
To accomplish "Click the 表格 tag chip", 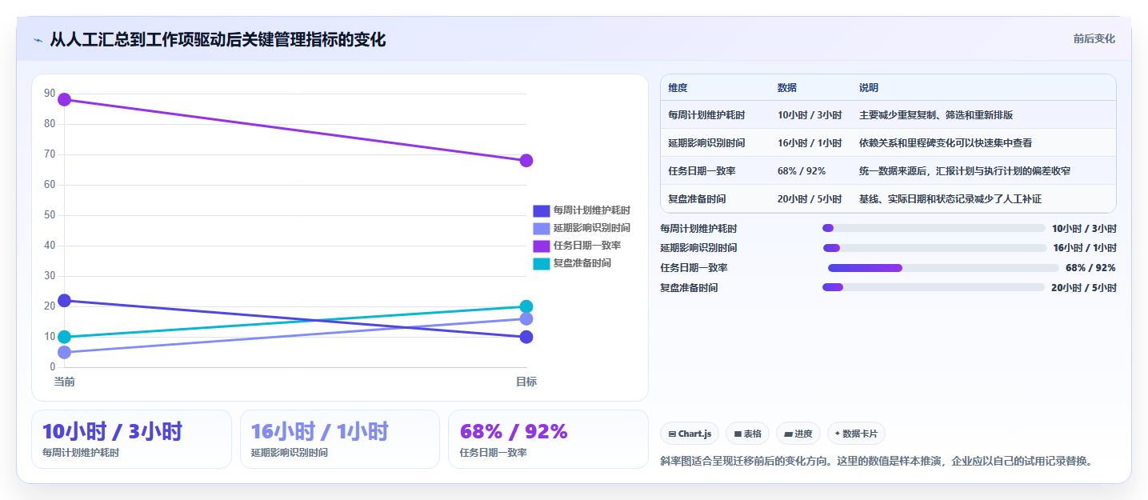I will (x=747, y=434).
